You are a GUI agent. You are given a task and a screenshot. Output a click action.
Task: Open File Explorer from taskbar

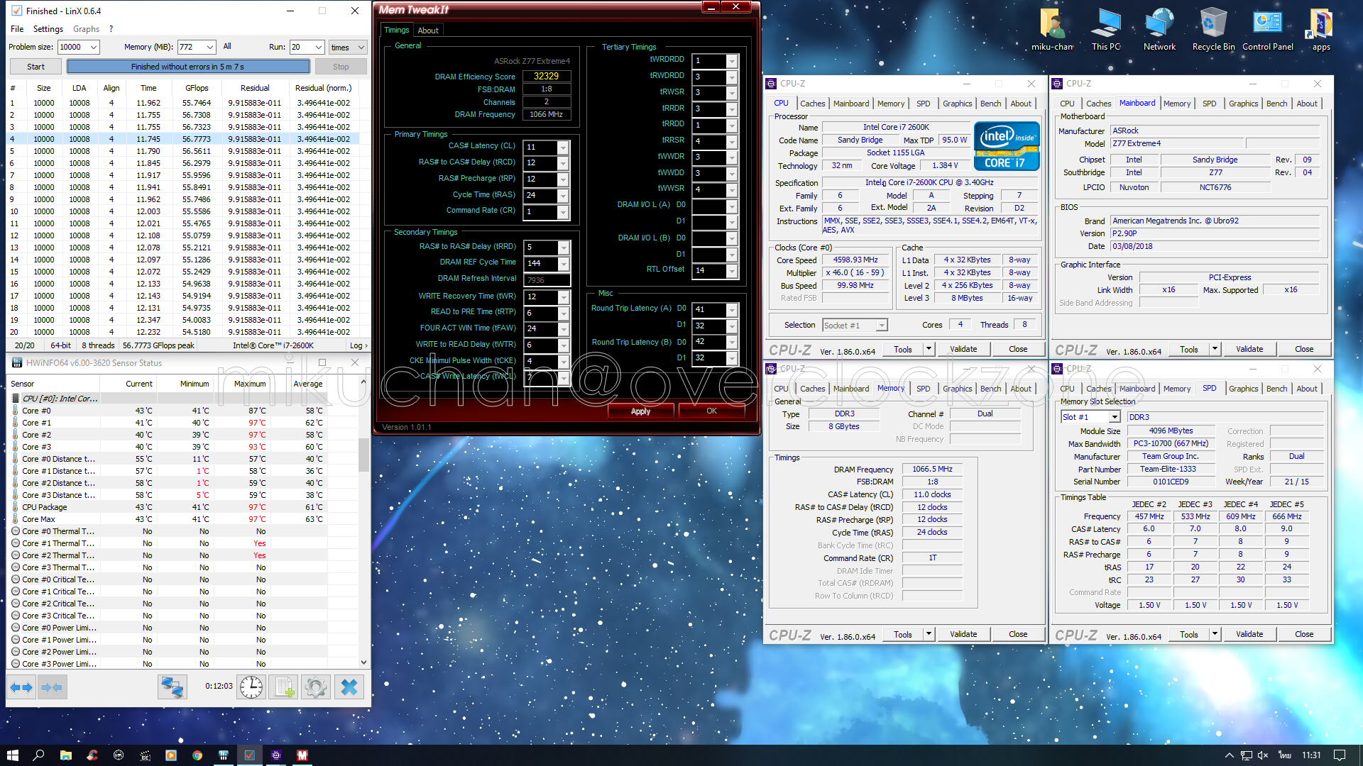click(x=65, y=755)
